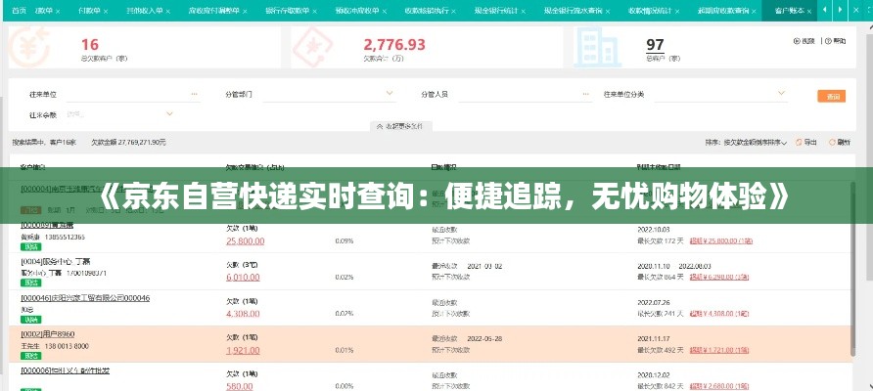873x391 pixels.
Task: Click the 16 总欠款客户 figure
Action: tap(90, 45)
